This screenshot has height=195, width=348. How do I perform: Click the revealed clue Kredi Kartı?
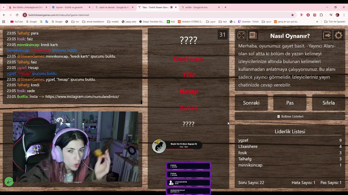click(x=188, y=59)
